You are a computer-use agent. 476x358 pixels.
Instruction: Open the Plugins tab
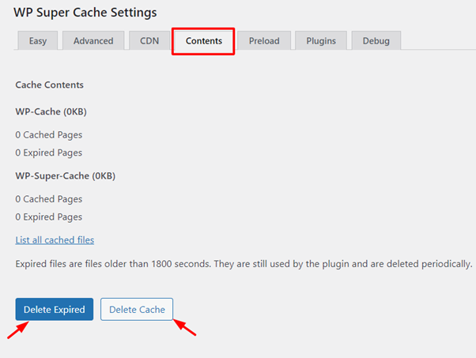[x=321, y=41]
